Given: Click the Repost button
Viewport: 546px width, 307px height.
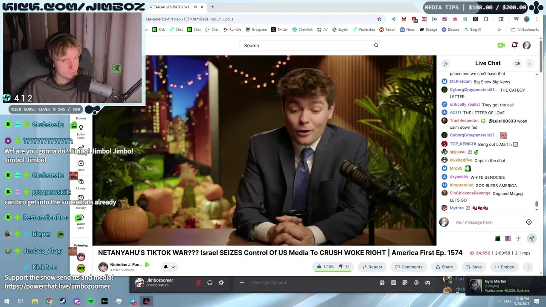Looking at the screenshot, I should coord(372,267).
